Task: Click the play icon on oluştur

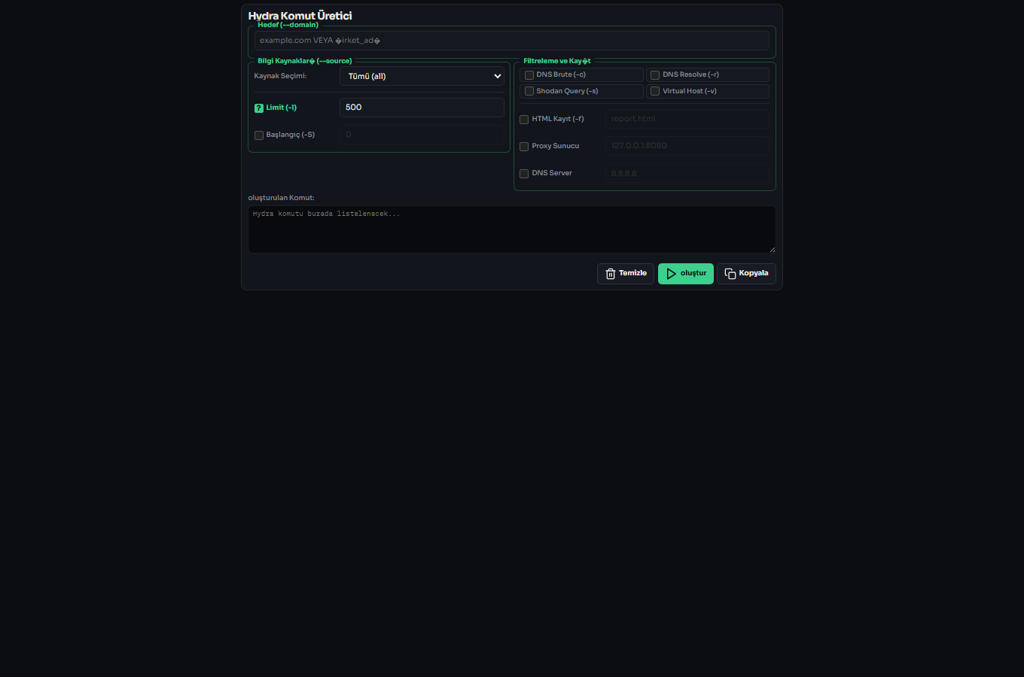Action: click(x=671, y=274)
